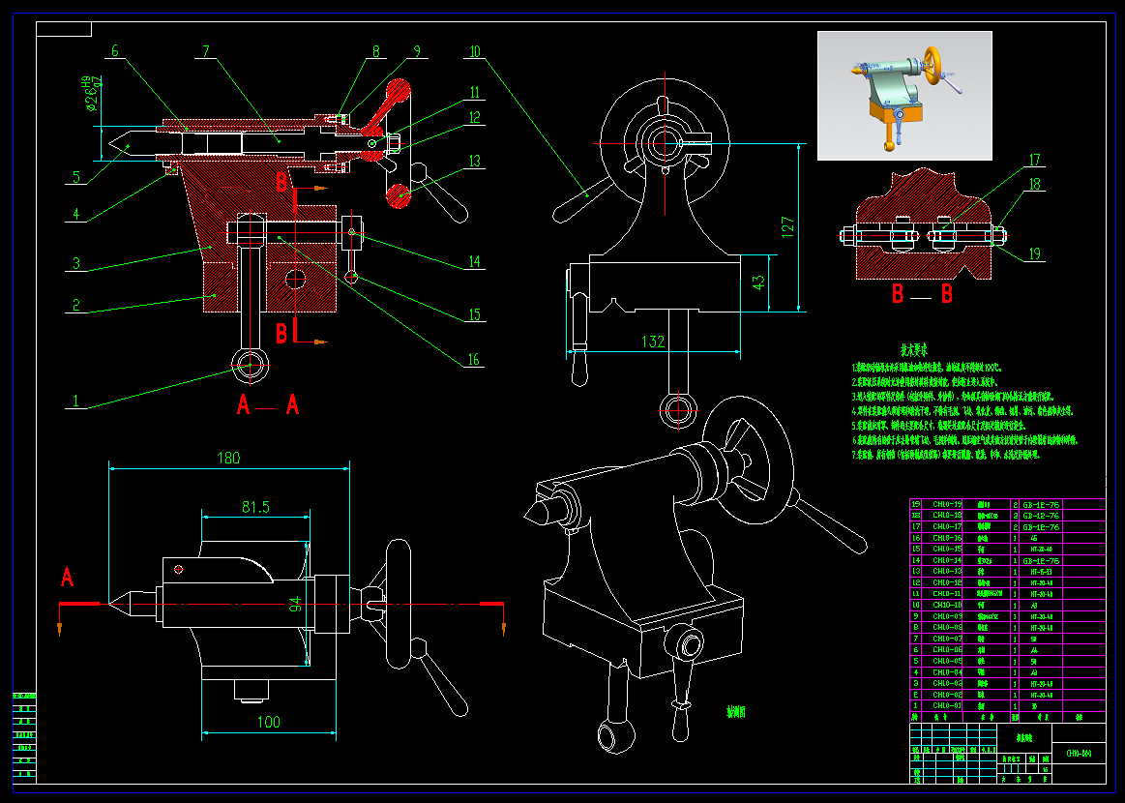Screen dimensions: 1125x803
Task: Select the 81.5 dimension text
Action: coord(255,507)
